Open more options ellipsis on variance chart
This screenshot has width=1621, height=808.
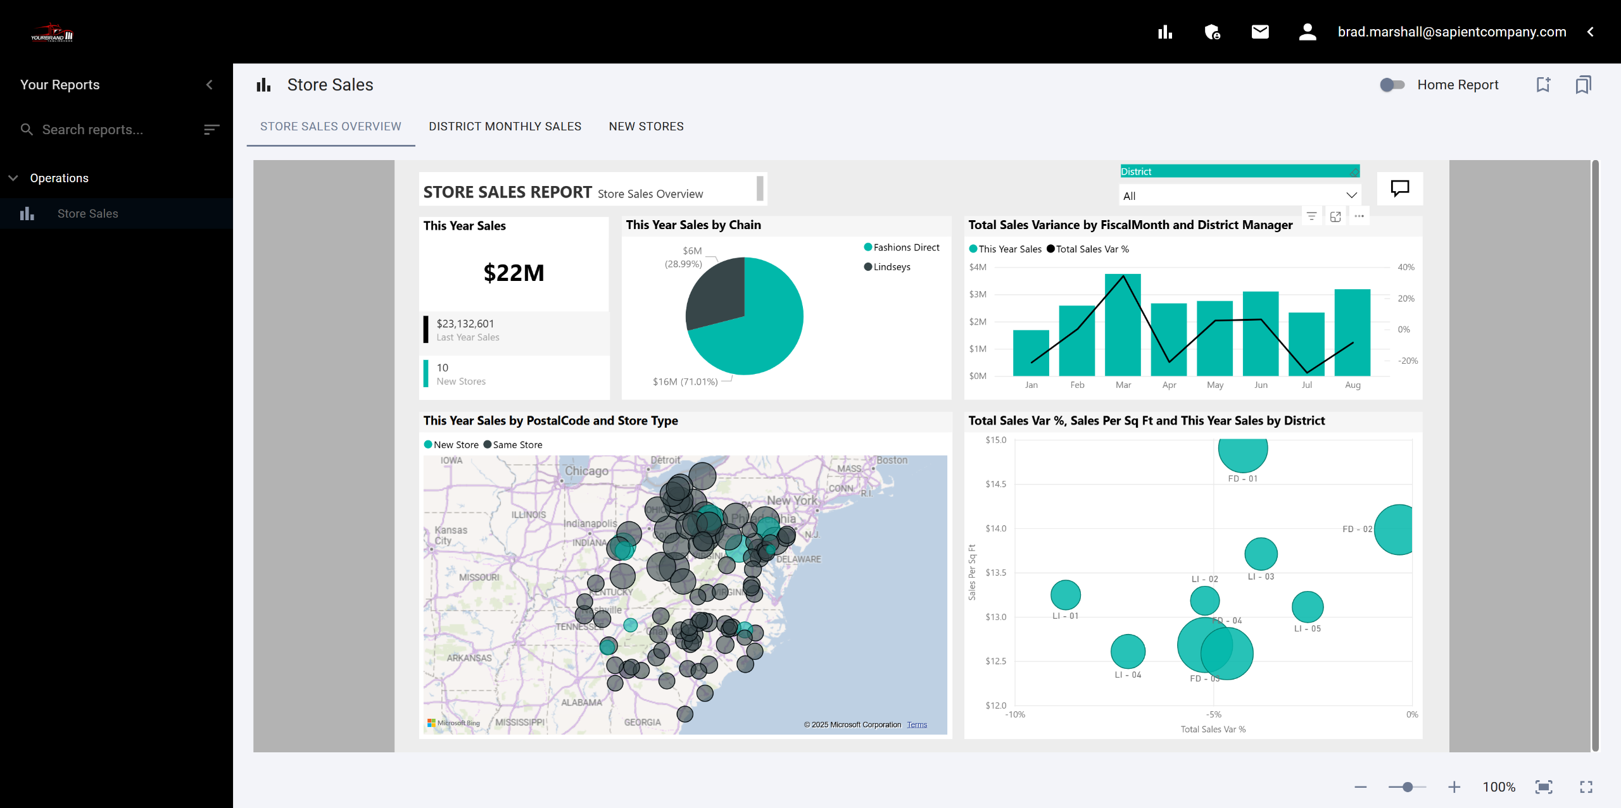click(x=1359, y=216)
